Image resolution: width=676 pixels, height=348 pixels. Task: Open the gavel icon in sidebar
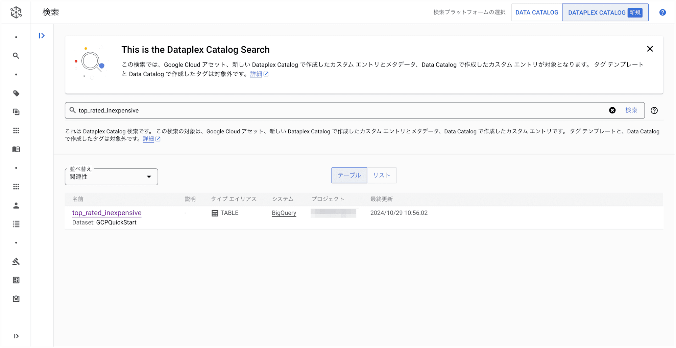click(16, 262)
